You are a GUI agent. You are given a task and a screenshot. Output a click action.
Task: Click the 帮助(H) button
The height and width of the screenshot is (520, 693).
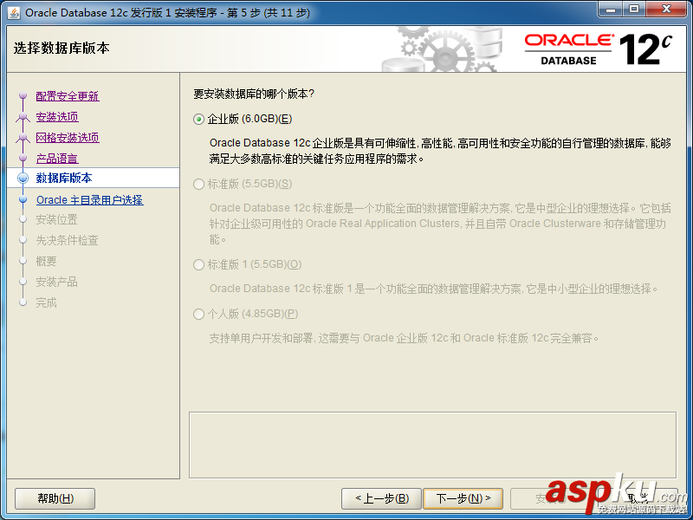pyautogui.click(x=55, y=499)
